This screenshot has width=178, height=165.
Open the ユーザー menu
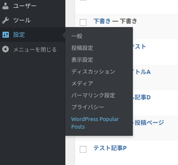32,6
